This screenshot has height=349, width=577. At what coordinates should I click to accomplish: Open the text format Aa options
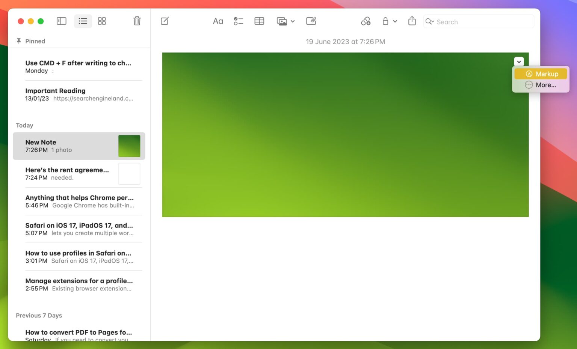click(218, 21)
